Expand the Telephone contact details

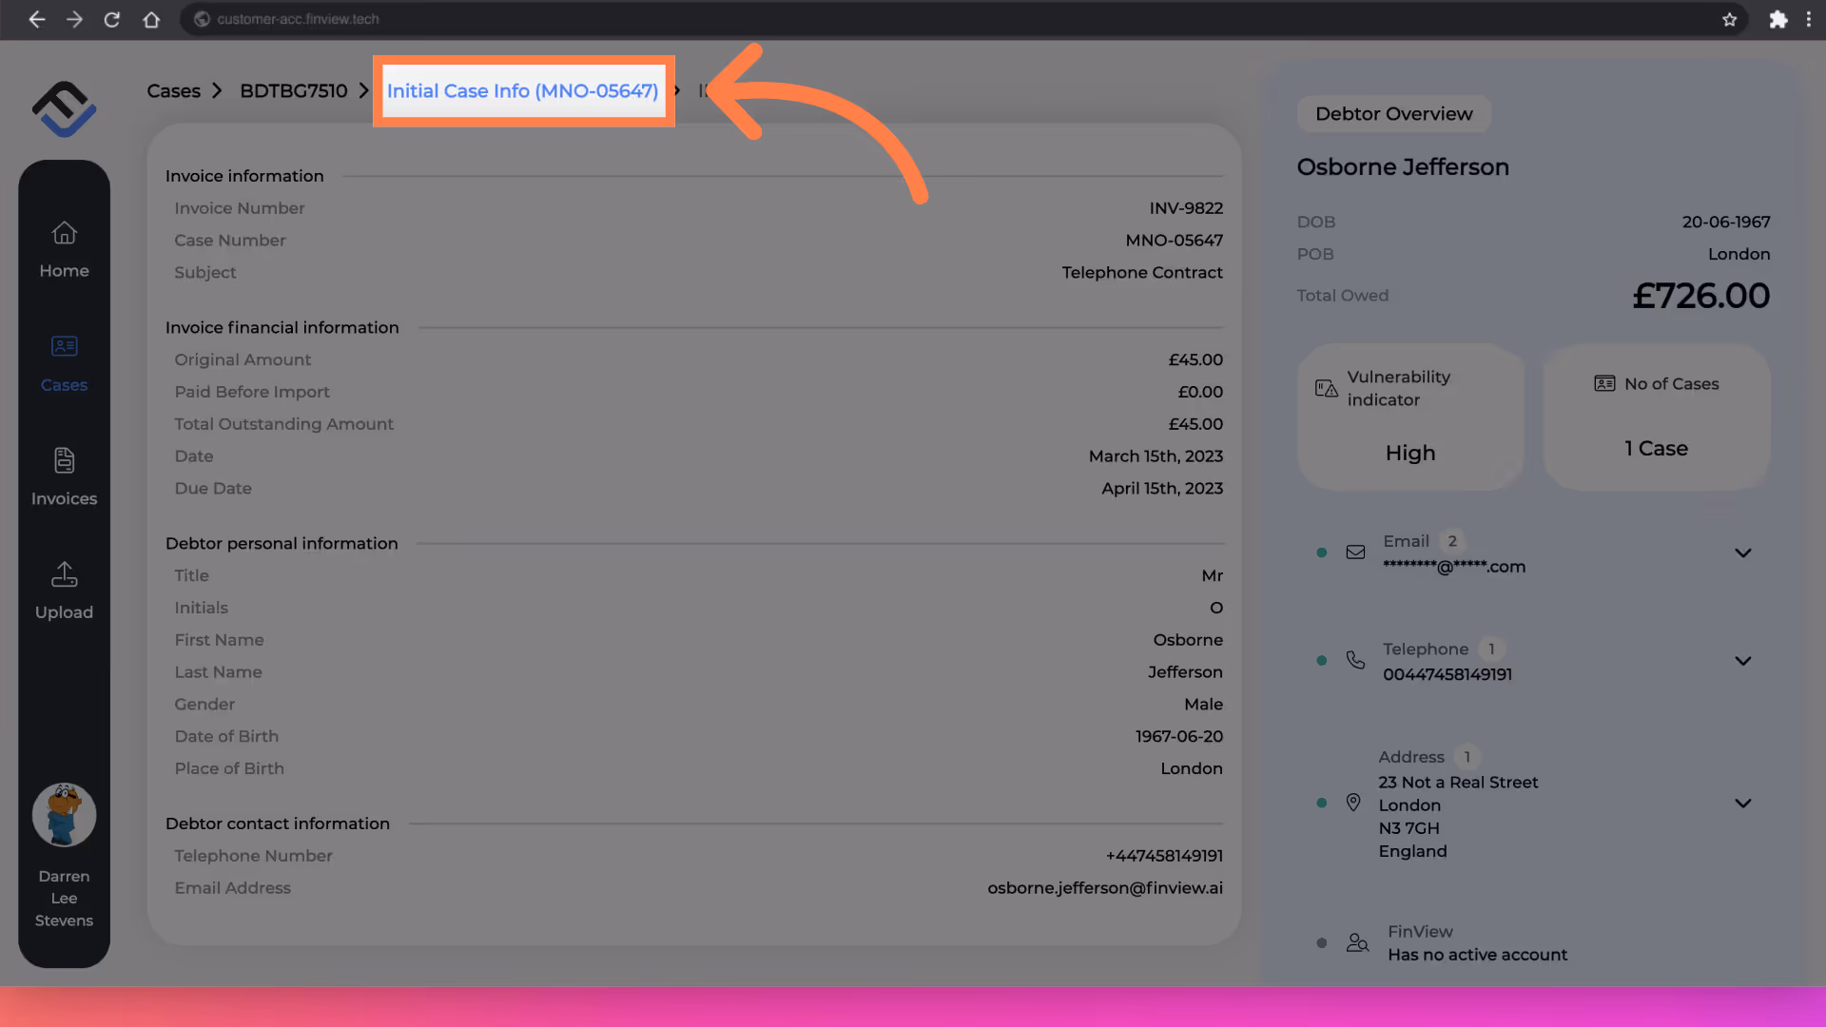pyautogui.click(x=1742, y=661)
